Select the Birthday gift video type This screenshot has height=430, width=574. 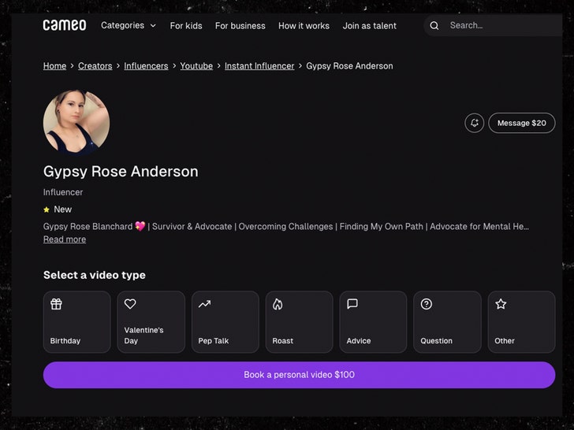76,321
